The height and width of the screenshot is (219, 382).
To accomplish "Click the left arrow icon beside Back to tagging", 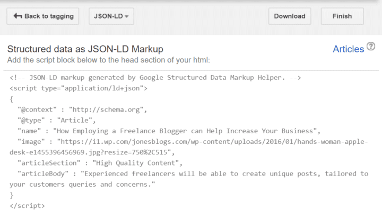I will tap(18, 16).
